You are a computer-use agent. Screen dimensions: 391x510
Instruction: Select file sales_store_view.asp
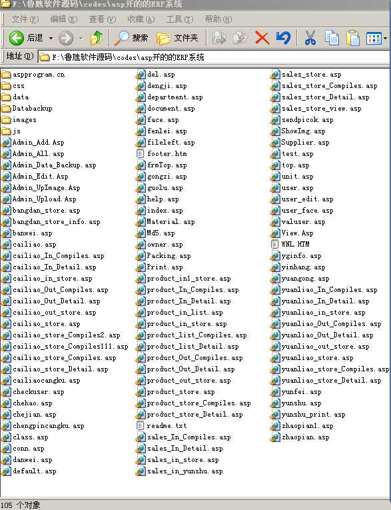[x=316, y=109]
